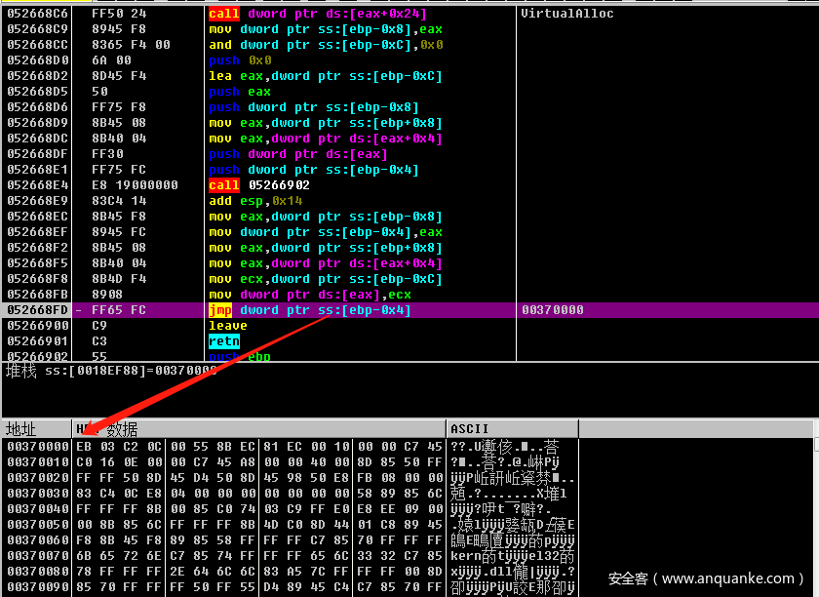Click the HEX 数据 column header
This screenshot has width=819, height=597.
coord(107,429)
